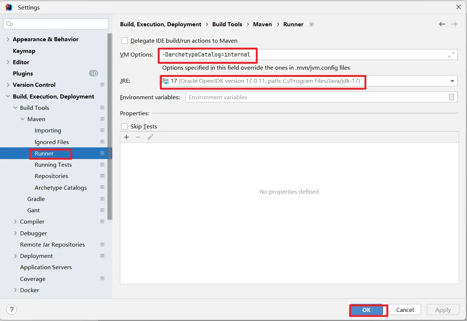
Task: Toggle the Skip Tests checkbox
Action: tap(125, 127)
